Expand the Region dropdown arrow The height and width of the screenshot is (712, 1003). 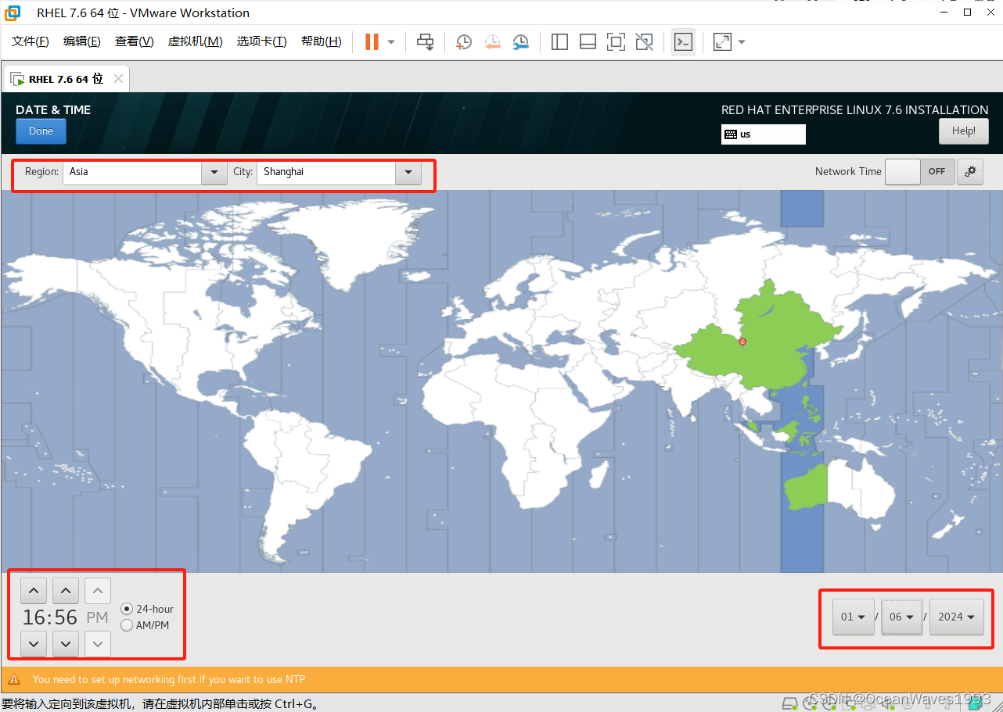tap(214, 172)
